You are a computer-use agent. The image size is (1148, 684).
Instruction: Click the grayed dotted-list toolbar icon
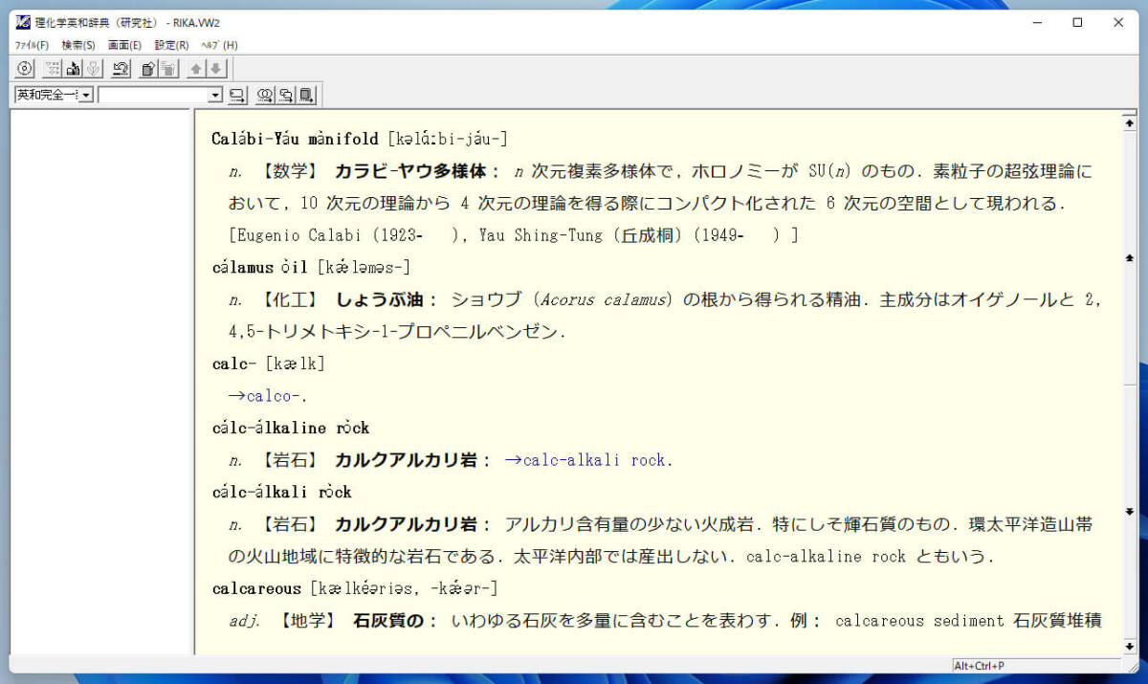point(54,68)
